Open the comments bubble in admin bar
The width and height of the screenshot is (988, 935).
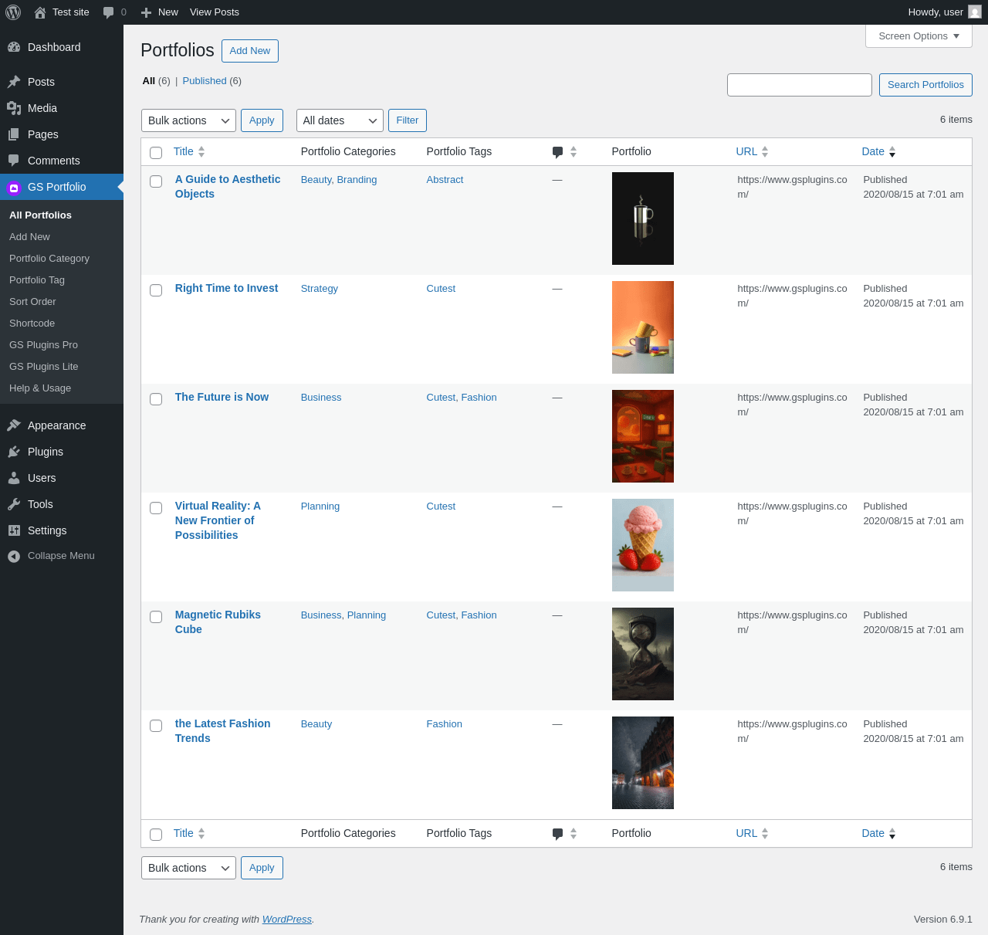[109, 12]
